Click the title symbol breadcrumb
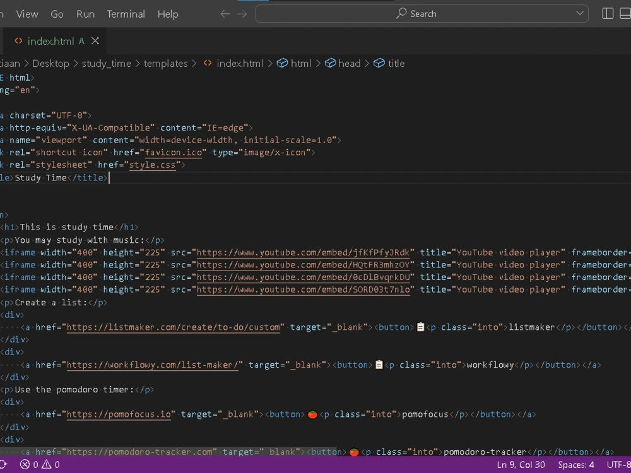The width and height of the screenshot is (631, 473). (x=396, y=64)
